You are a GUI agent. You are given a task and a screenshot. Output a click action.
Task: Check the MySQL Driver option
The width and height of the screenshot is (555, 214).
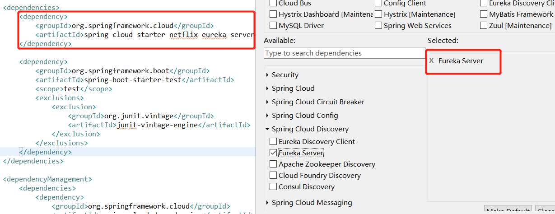click(x=273, y=26)
